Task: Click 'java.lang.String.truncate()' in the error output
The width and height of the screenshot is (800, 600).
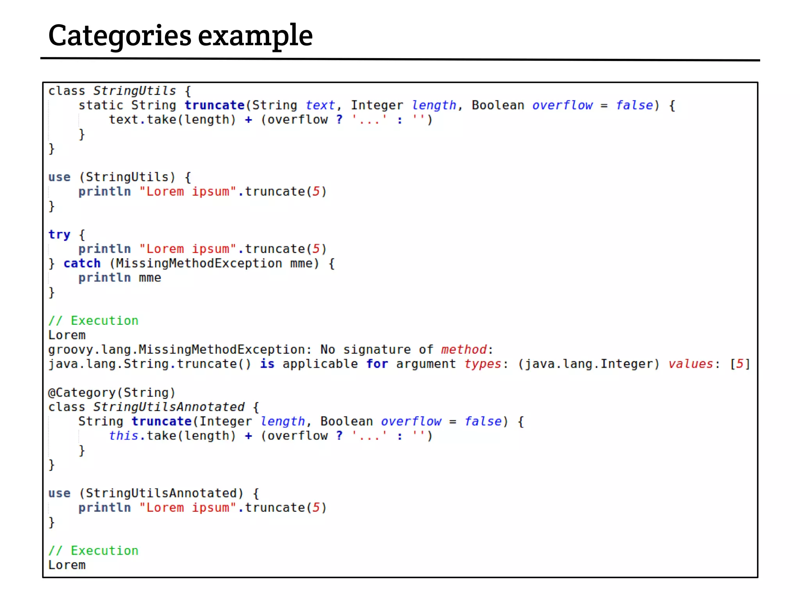Action: pyautogui.click(x=150, y=364)
